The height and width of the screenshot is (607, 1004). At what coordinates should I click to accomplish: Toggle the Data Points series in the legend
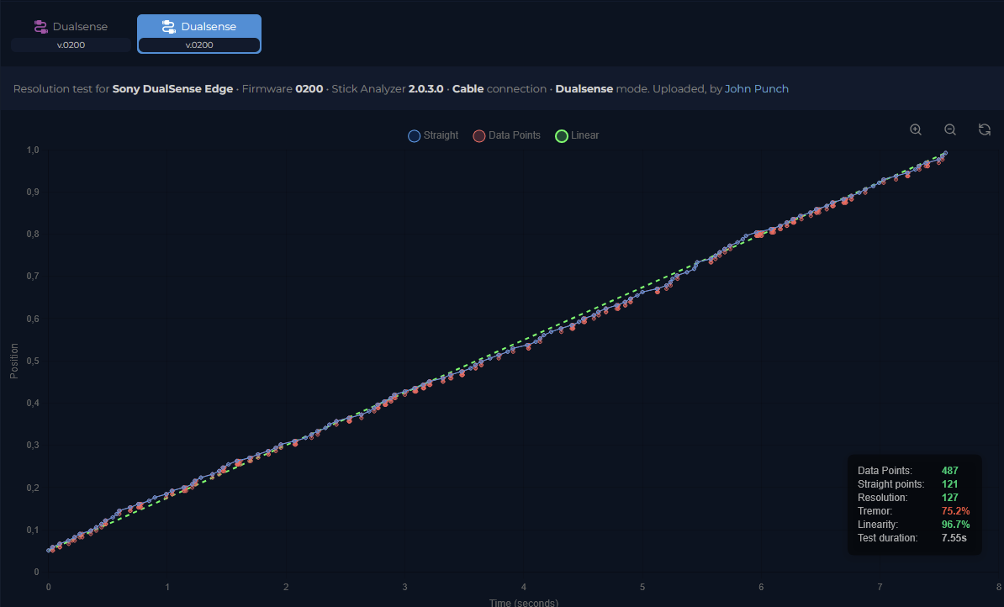506,135
